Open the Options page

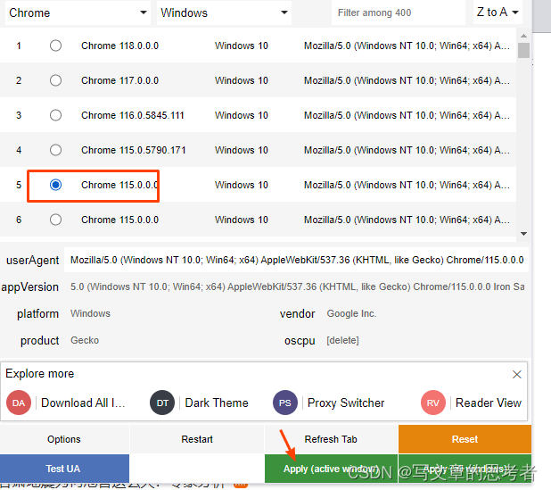pos(64,439)
